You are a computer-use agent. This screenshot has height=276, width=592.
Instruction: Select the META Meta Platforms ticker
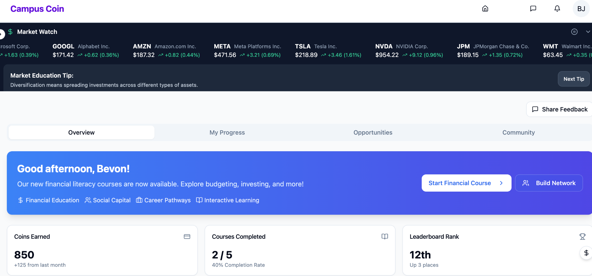248,51
